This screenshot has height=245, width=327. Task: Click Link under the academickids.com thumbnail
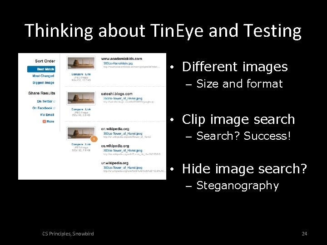88,74
